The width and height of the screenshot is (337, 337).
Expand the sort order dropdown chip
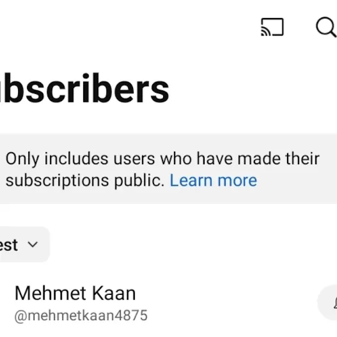(25, 244)
